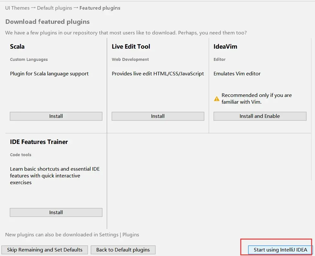Click the Web Development category label
Viewport: 315px width, 256px height.
click(x=130, y=60)
